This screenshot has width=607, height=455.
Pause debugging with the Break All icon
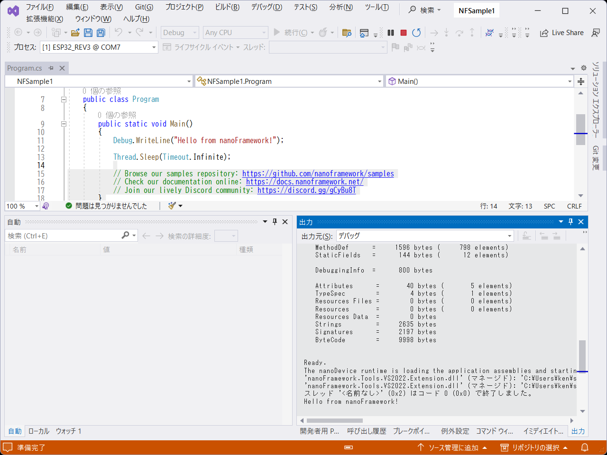click(391, 33)
